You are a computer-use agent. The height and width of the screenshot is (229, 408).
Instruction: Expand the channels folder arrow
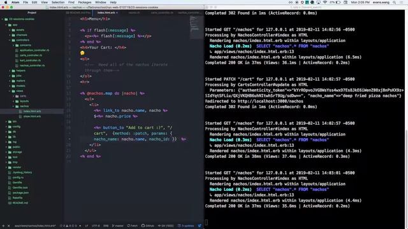(x=10, y=35)
